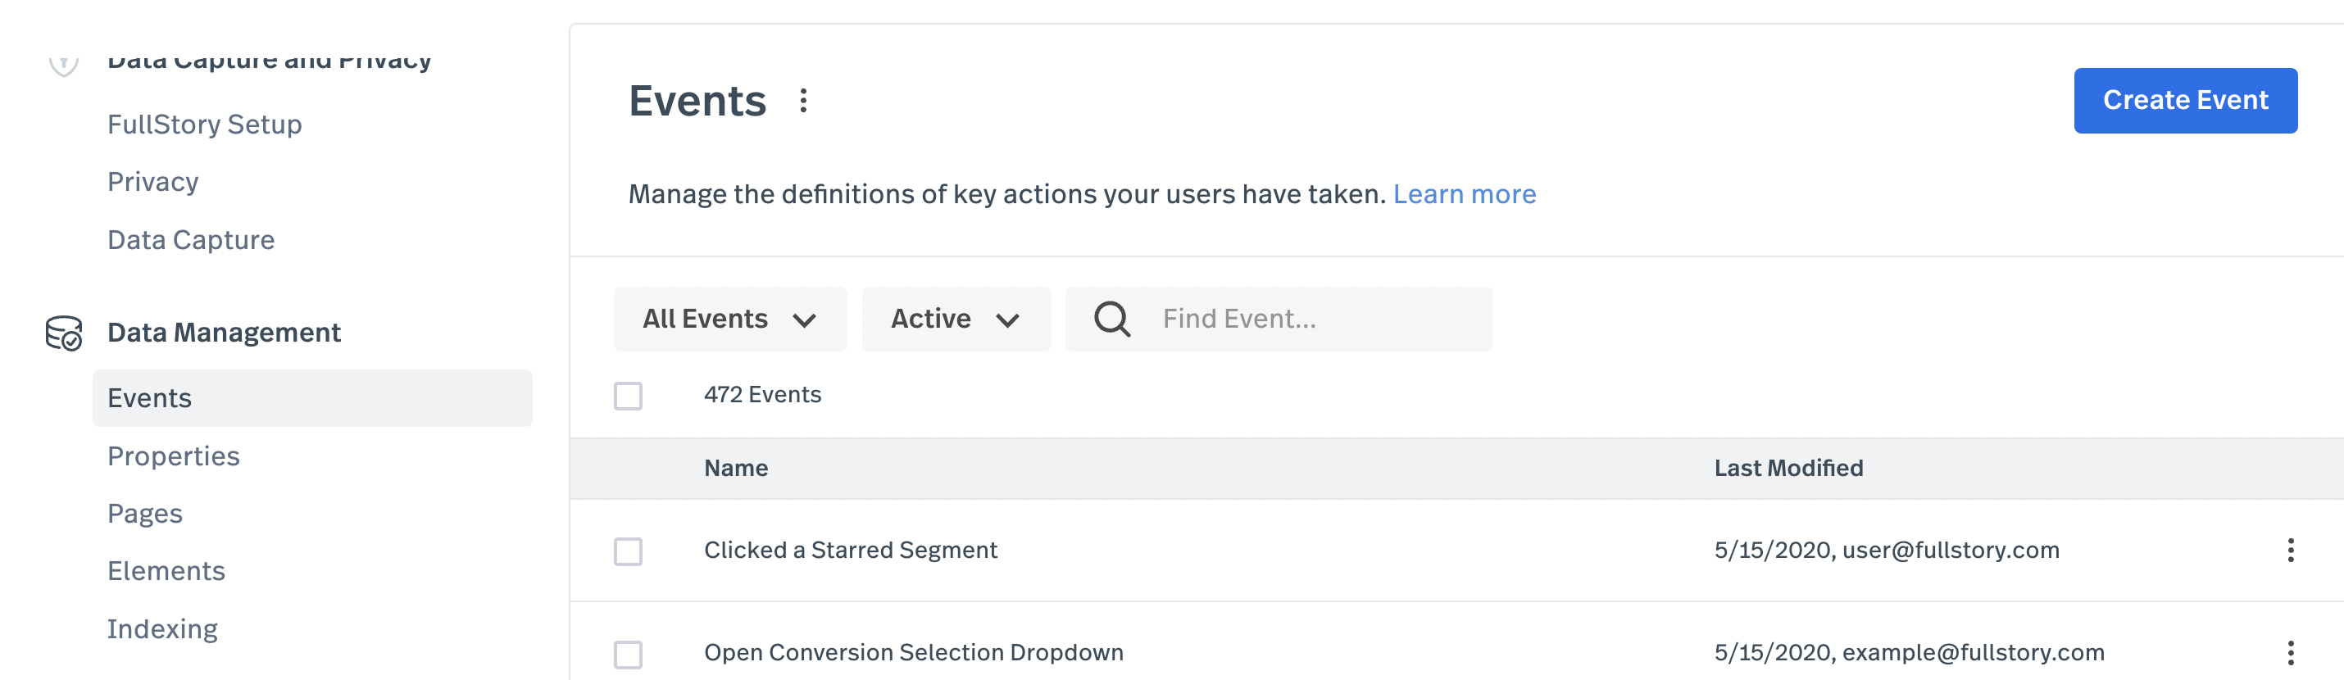Expand the Active status dropdown

coord(956,319)
